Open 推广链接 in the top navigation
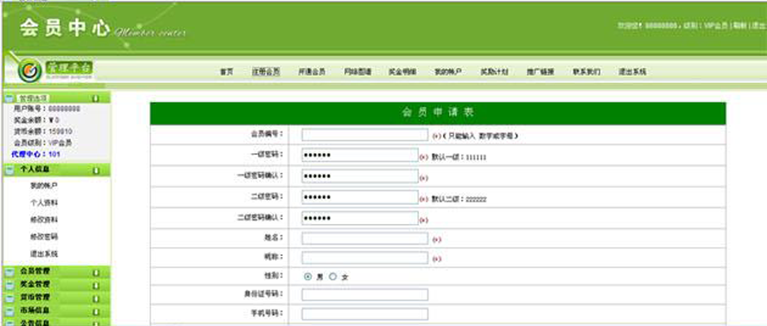 pyautogui.click(x=540, y=72)
